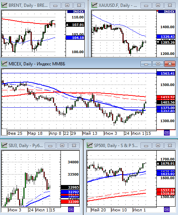
Task: Click the 1375.00 horizontal line label
Action: [166, 108]
